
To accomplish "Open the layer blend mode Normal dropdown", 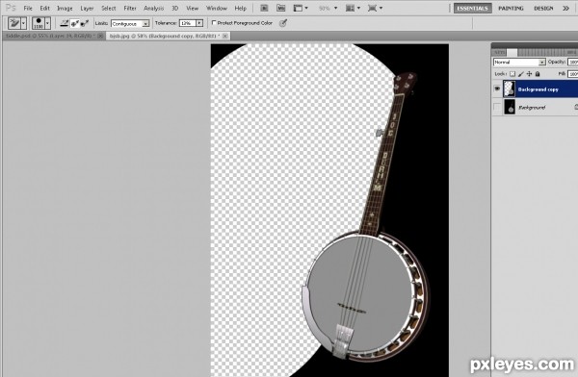I will (519, 62).
